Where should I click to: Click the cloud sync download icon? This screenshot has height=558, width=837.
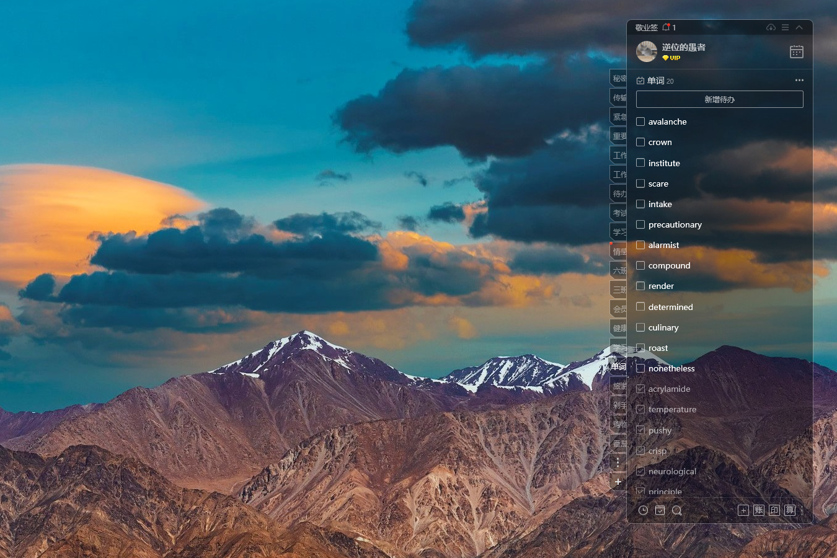(x=771, y=27)
